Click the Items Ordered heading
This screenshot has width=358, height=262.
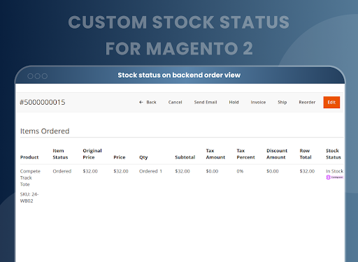click(45, 131)
